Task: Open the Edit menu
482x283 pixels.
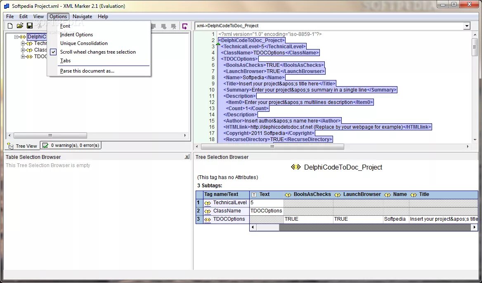Action: tap(24, 17)
